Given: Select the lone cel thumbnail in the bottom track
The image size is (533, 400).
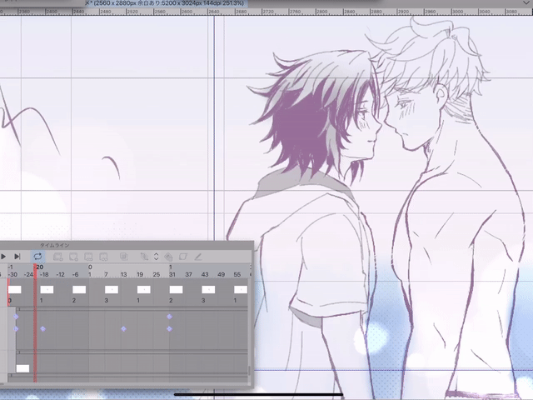Looking at the screenshot, I should pyautogui.click(x=22, y=368).
